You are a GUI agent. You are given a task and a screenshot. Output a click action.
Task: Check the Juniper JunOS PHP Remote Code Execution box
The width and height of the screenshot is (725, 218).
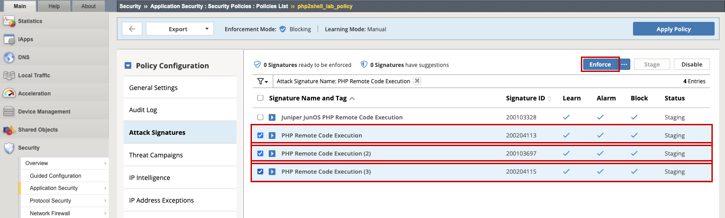point(260,117)
